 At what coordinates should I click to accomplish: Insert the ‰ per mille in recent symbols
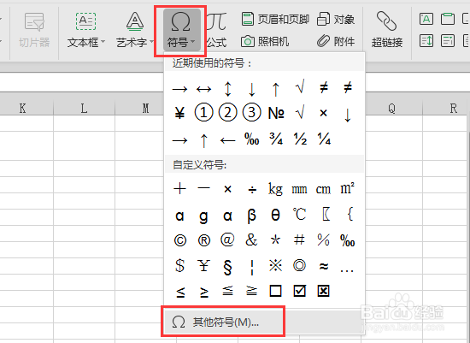(x=252, y=139)
